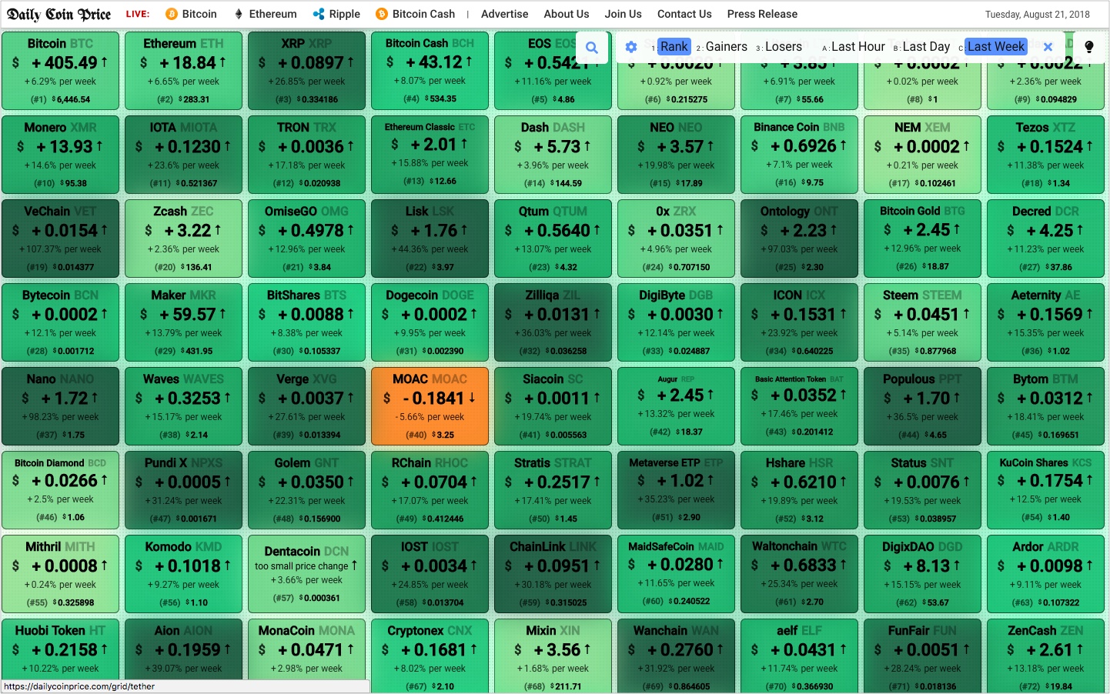Select the Zcash ZEC tile
1110x694 pixels.
[184, 239]
